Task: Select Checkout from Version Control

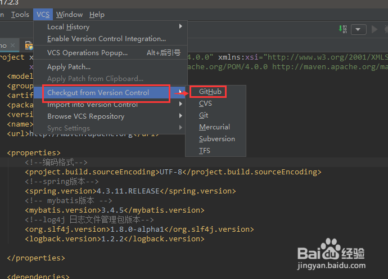Action: pyautogui.click(x=110, y=93)
